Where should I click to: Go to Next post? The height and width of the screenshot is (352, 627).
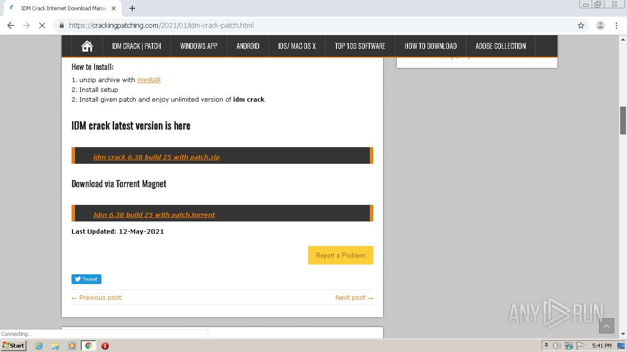pos(354,297)
